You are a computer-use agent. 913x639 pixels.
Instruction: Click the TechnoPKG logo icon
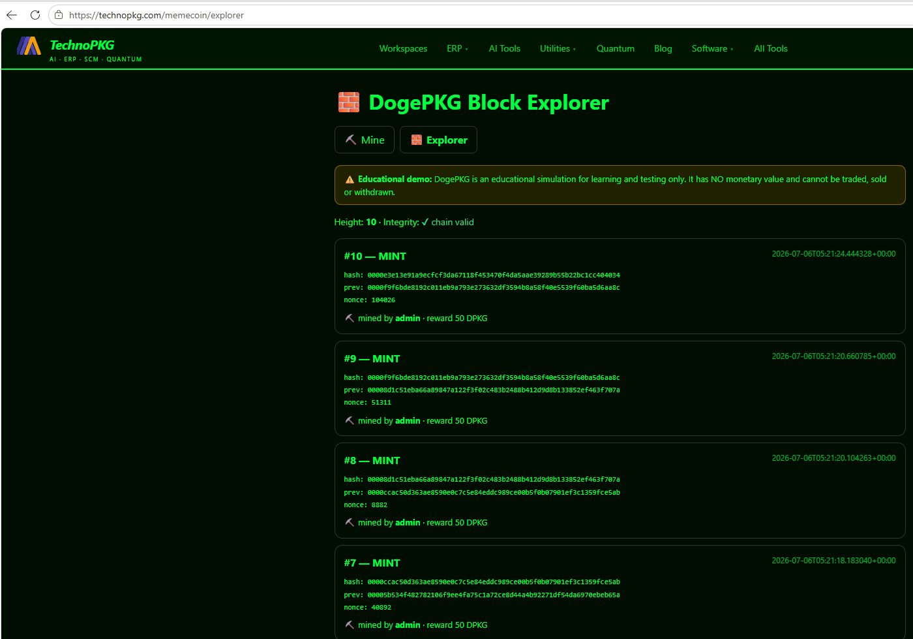pyautogui.click(x=29, y=46)
